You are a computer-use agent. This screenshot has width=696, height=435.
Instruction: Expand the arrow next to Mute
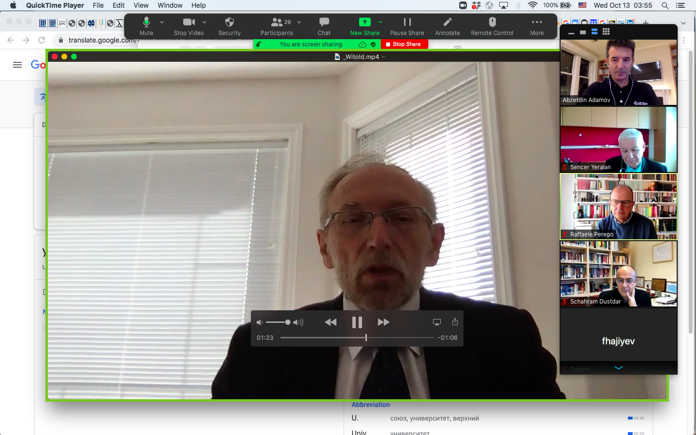162,22
